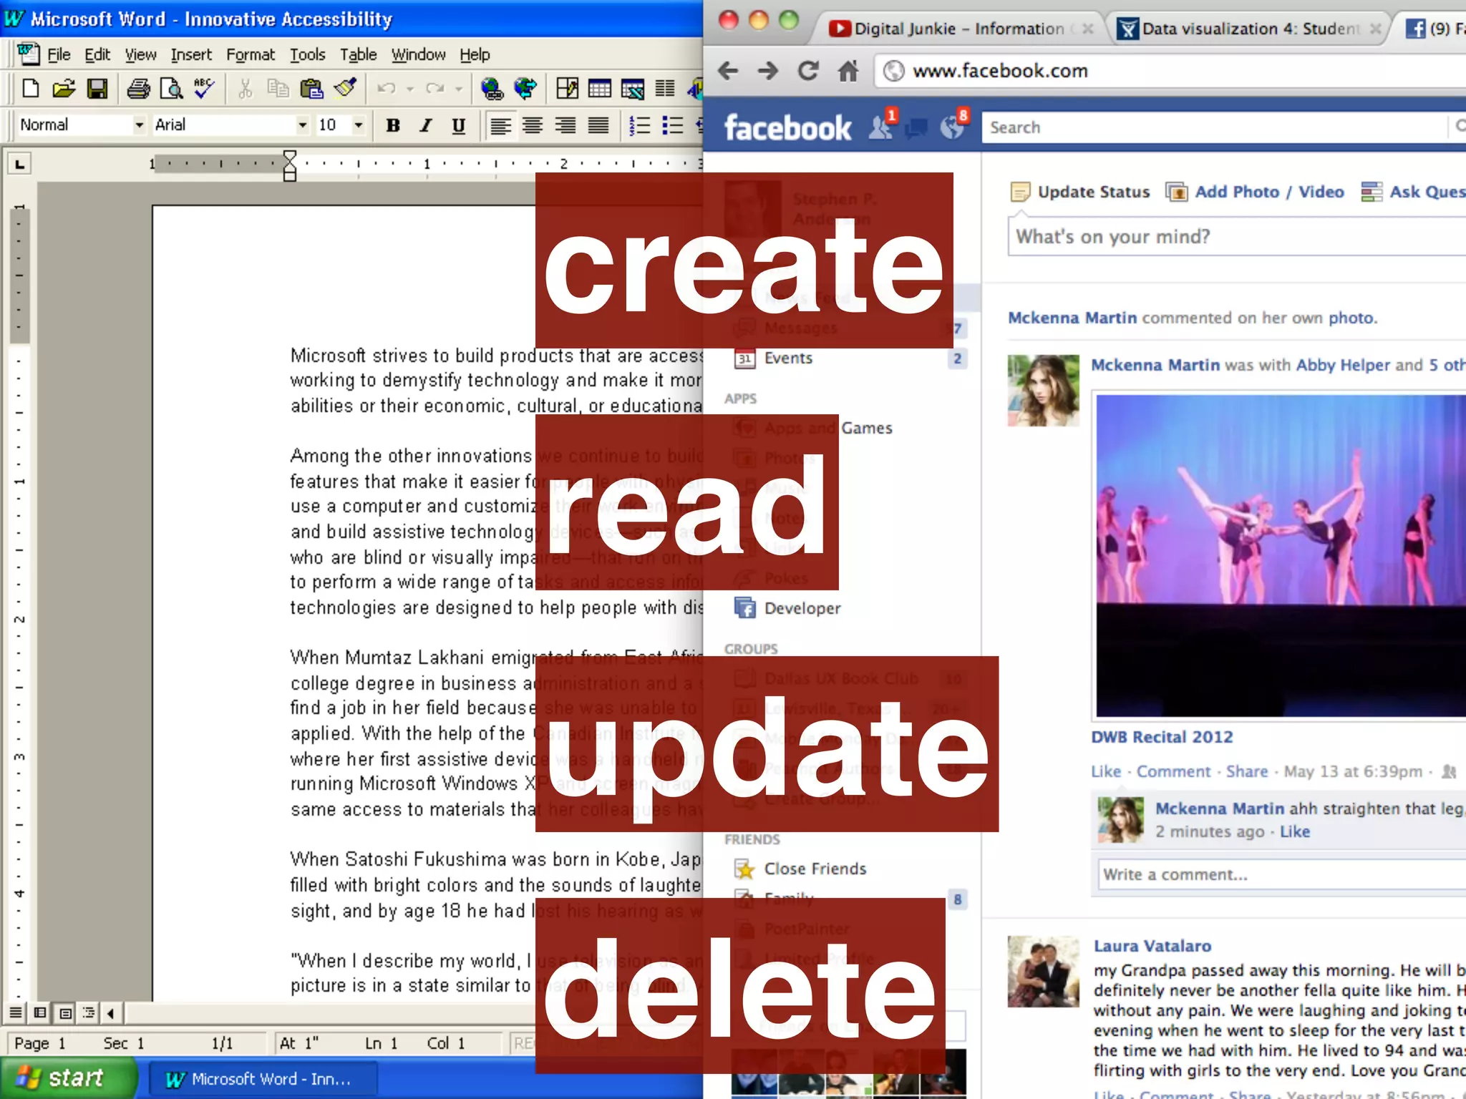Open Facebook friend requests icon

pos(882,127)
